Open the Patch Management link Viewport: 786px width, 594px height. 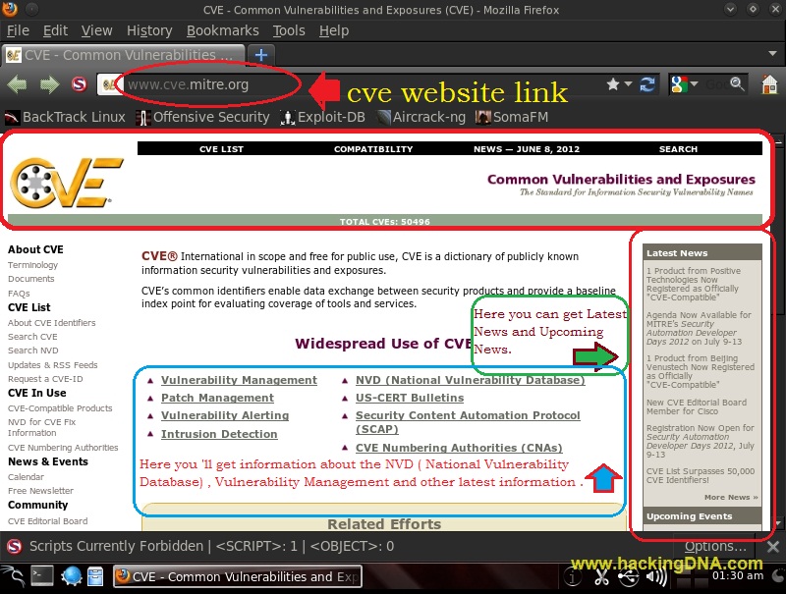[x=217, y=398]
